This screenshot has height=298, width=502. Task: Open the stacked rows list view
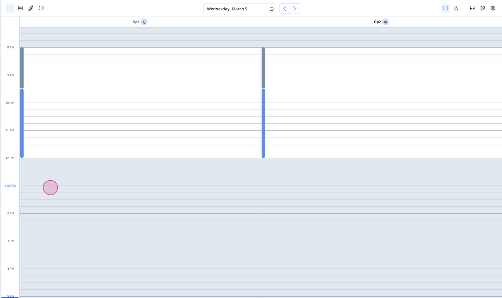click(20, 8)
